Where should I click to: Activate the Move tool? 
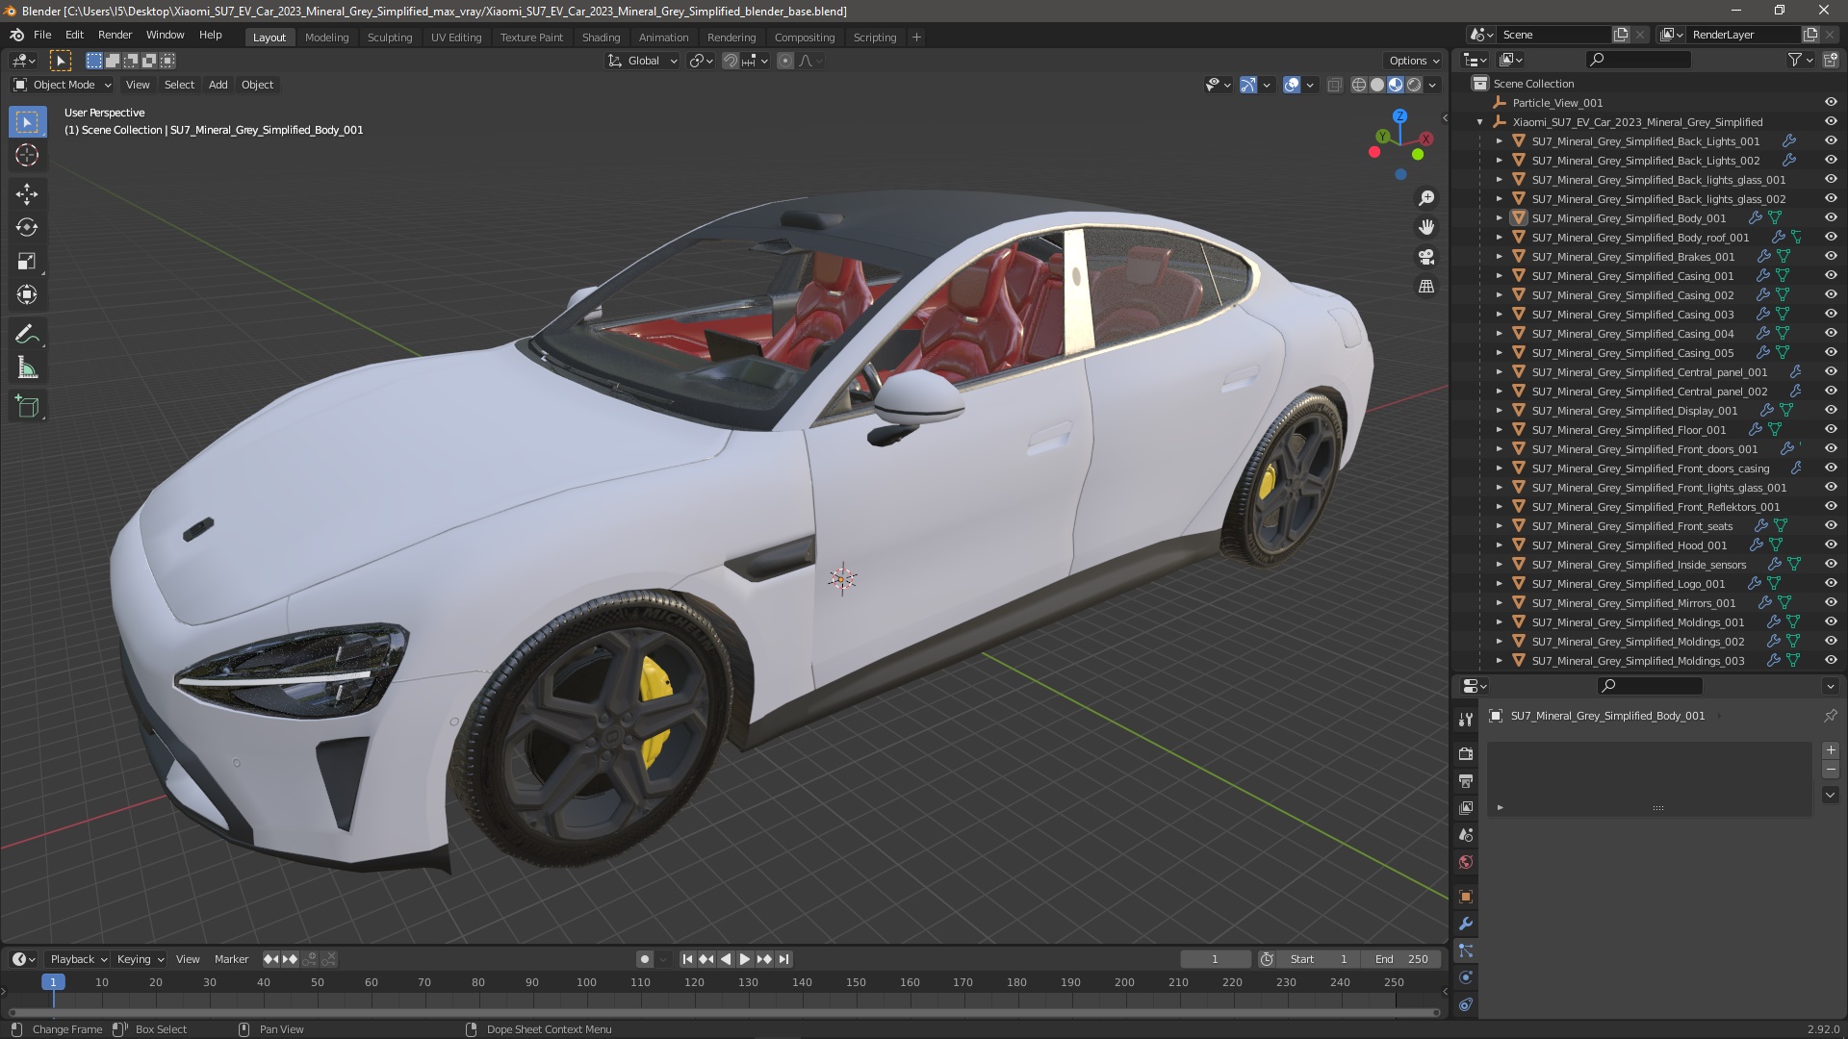click(x=27, y=194)
